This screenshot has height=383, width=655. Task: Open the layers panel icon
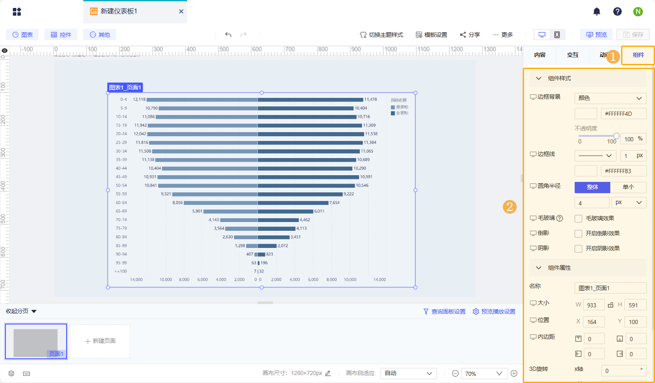pos(11,373)
